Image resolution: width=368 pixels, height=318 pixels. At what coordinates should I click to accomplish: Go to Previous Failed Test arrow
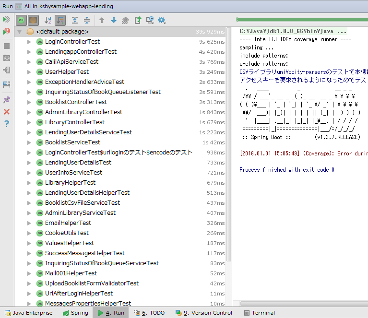(102, 20)
